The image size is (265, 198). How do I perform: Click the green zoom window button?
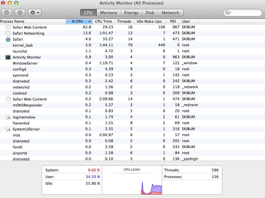pyautogui.click(x=16, y=3)
